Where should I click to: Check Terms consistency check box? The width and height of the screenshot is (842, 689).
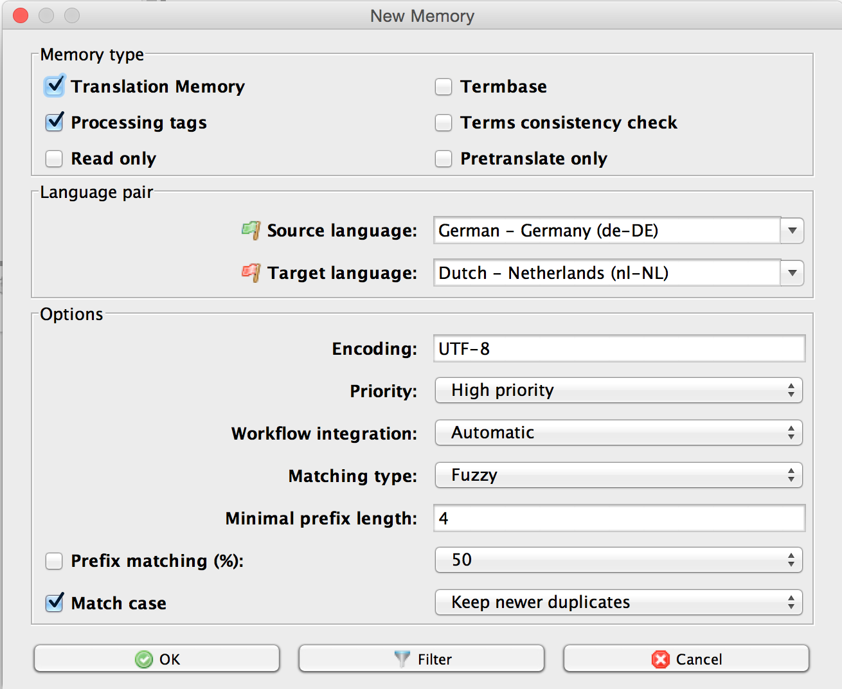[x=443, y=123]
